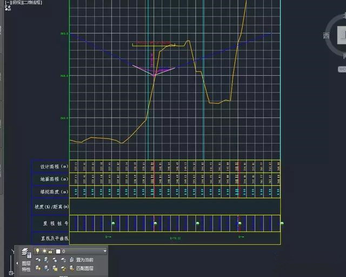Select the 坡度(%)/距离(m) row label
Screen dimensions: 346x277
pos(52,207)
